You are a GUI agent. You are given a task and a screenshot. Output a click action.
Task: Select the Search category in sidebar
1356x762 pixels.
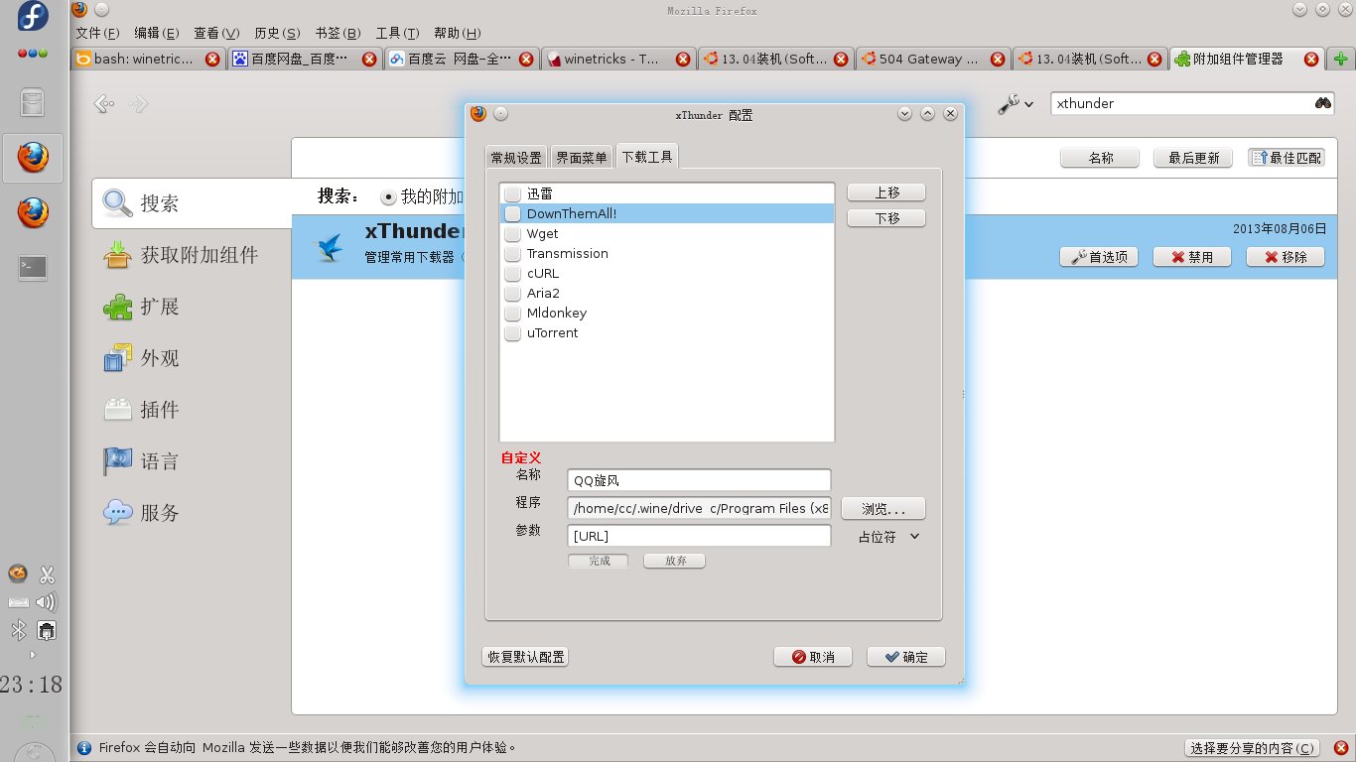(191, 203)
